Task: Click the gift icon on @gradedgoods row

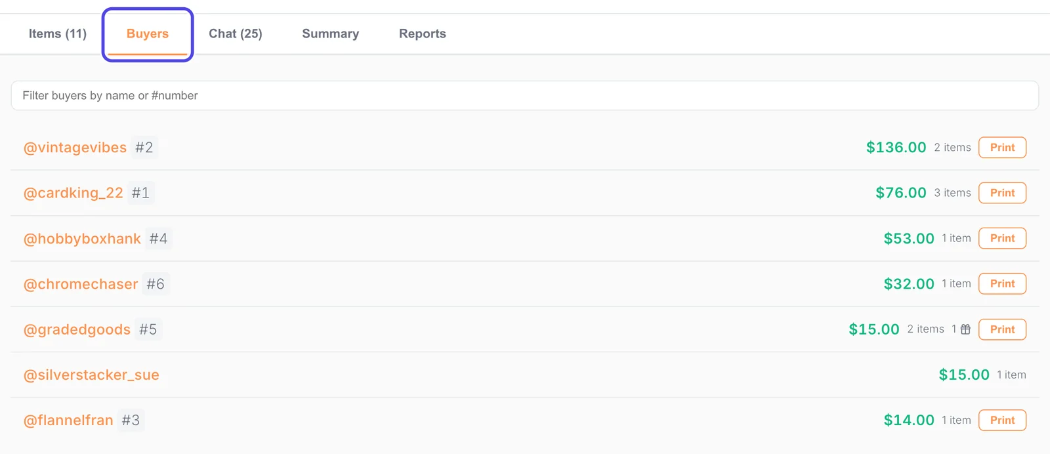Action: pyautogui.click(x=965, y=329)
